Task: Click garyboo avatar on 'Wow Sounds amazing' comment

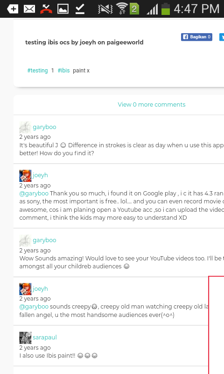Action: (25, 240)
